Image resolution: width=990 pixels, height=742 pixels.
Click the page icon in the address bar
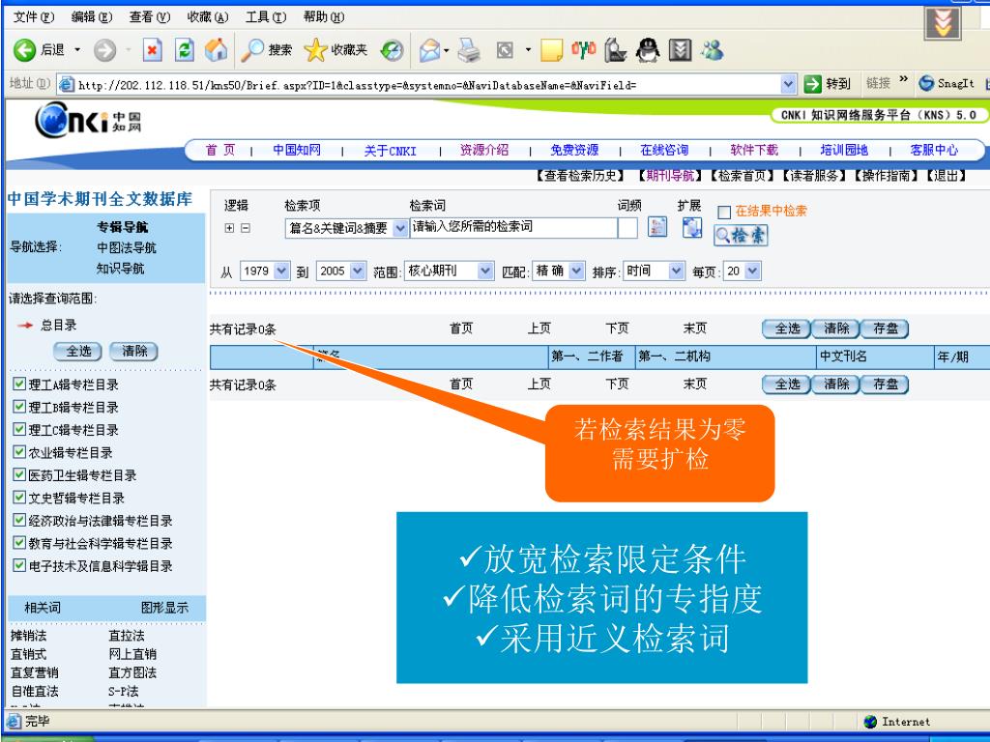click(x=66, y=84)
